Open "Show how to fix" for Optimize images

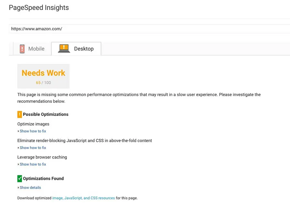33,131
